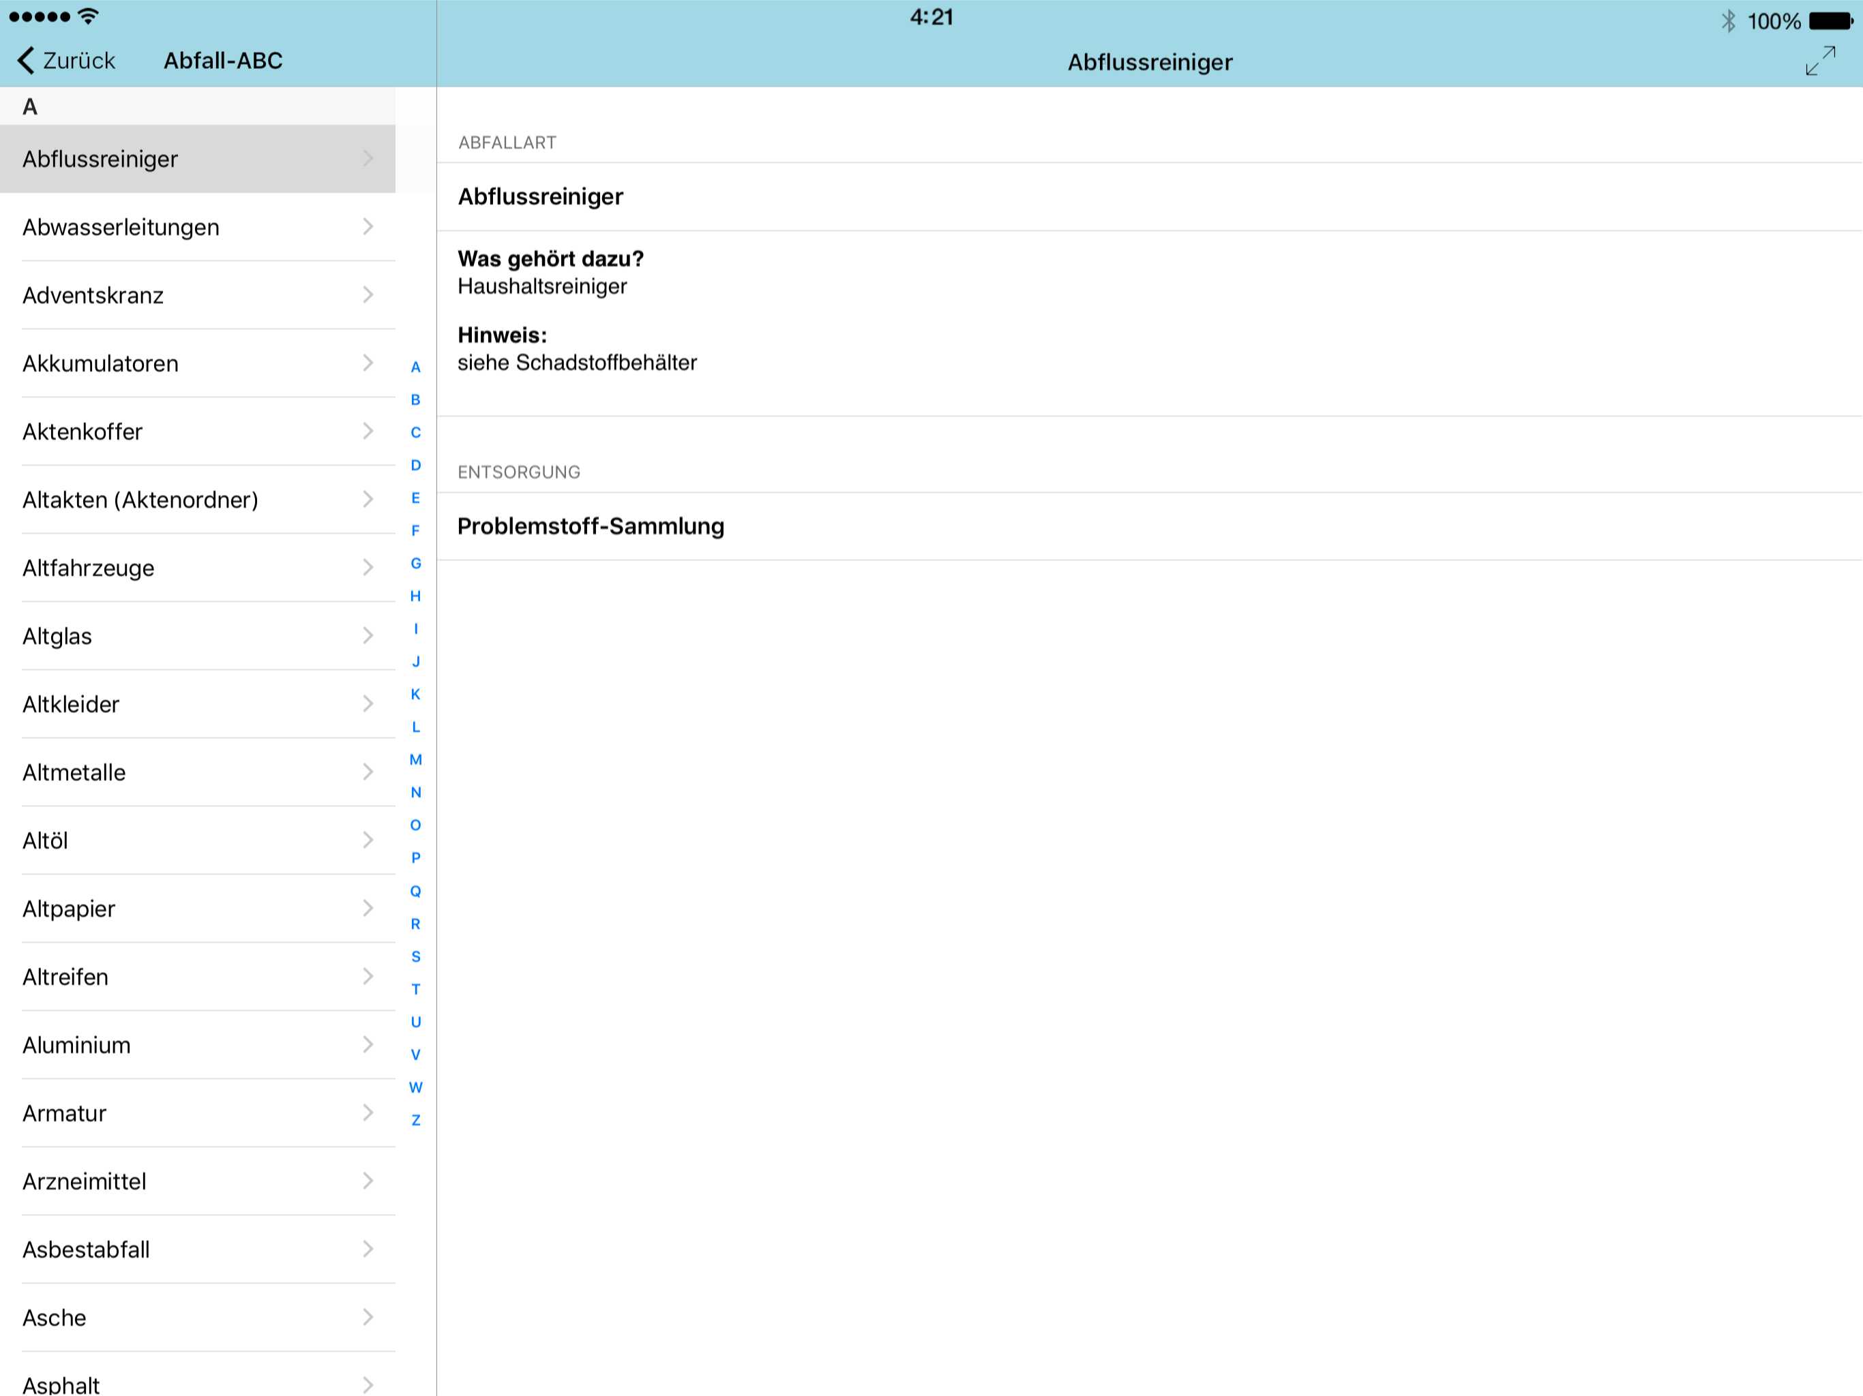Jump to index letter M
The height and width of the screenshot is (1396, 1863).
point(415,760)
